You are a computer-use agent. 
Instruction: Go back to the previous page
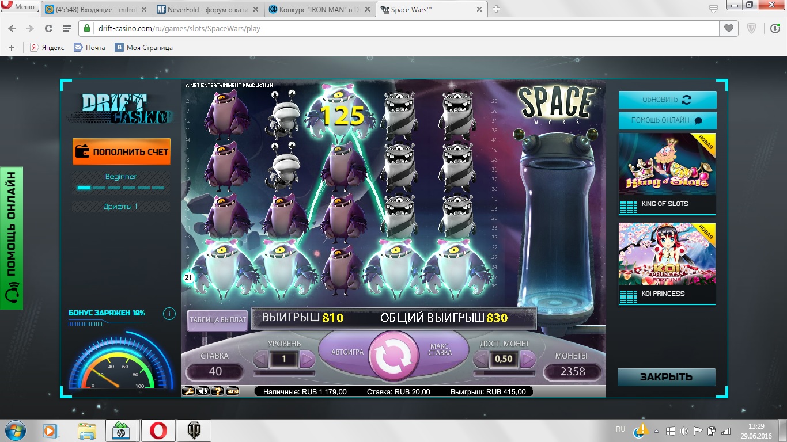pyautogui.click(x=13, y=29)
